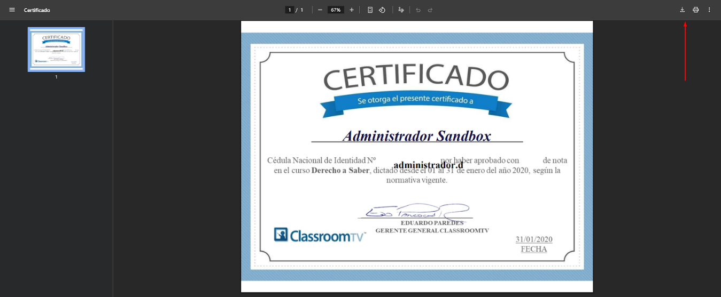Edit the current page number field
This screenshot has height=297, width=721.
290,10
